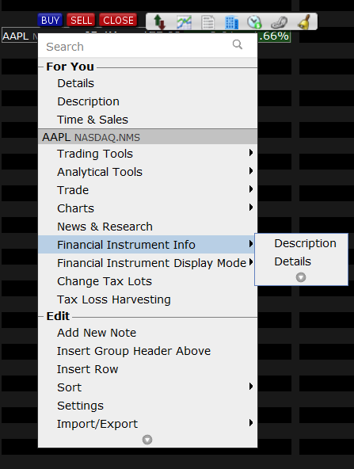Click into the menu Search field
Image resolution: width=354 pixels, height=469 pixels.
[148, 46]
